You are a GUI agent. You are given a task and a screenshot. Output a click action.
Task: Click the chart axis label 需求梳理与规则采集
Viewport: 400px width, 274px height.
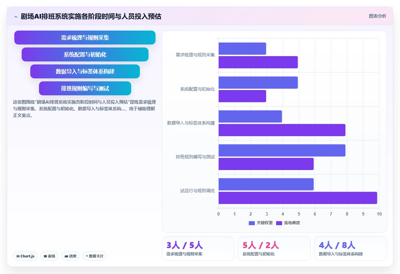195,55
